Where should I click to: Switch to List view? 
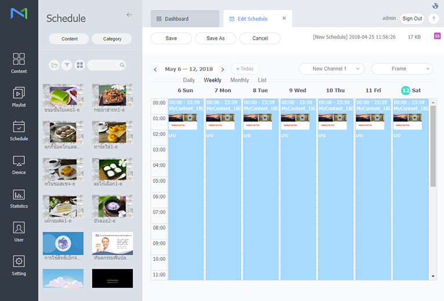pyautogui.click(x=262, y=80)
